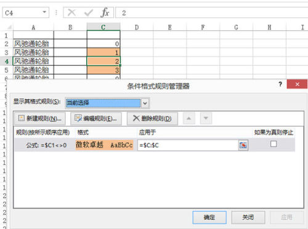Close the 条件格式规则管理器 dialog
The width and height of the screenshot is (308, 229).
tap(297, 84)
